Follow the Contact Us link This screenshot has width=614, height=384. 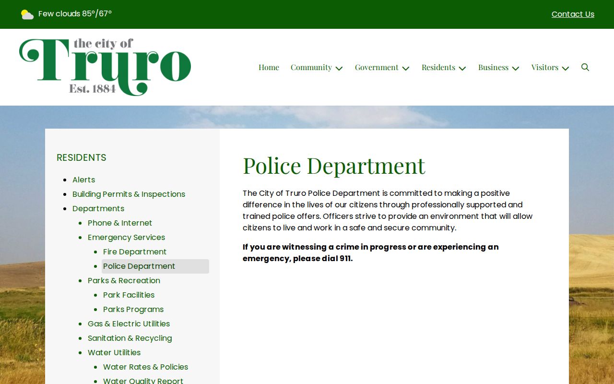(x=573, y=14)
